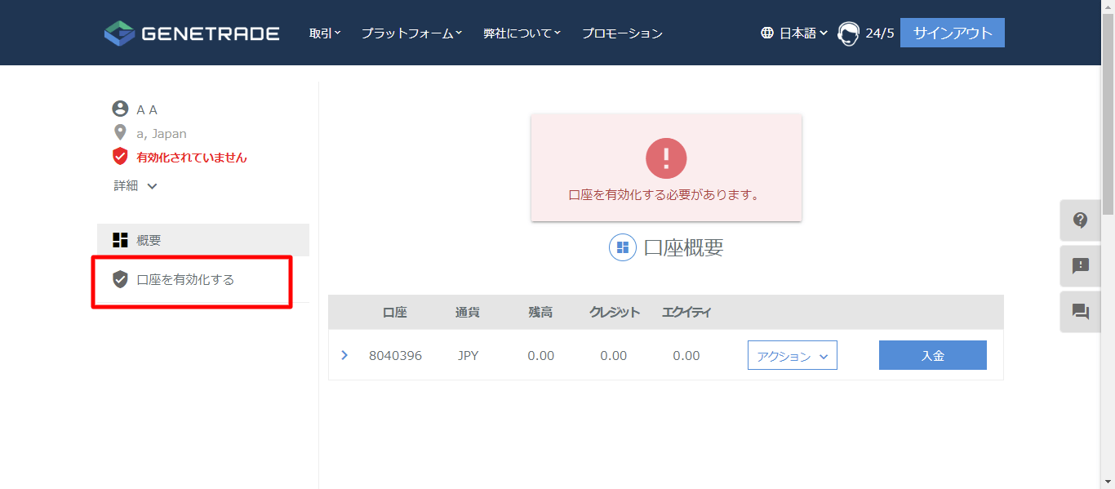
Task: Open the help icon on right edge
Action: tap(1080, 220)
